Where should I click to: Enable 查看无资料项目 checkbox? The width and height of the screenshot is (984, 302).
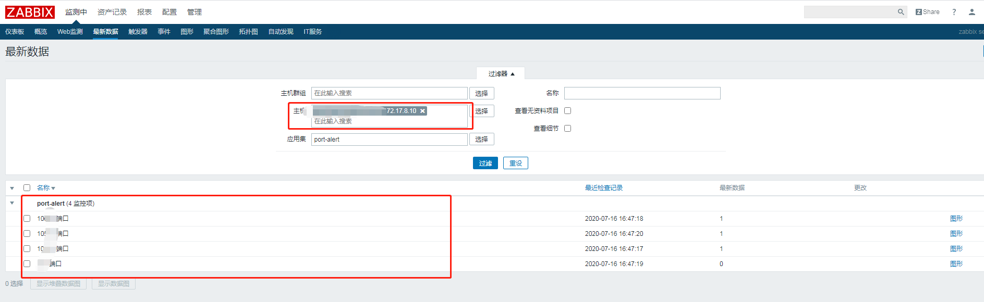[x=568, y=111]
